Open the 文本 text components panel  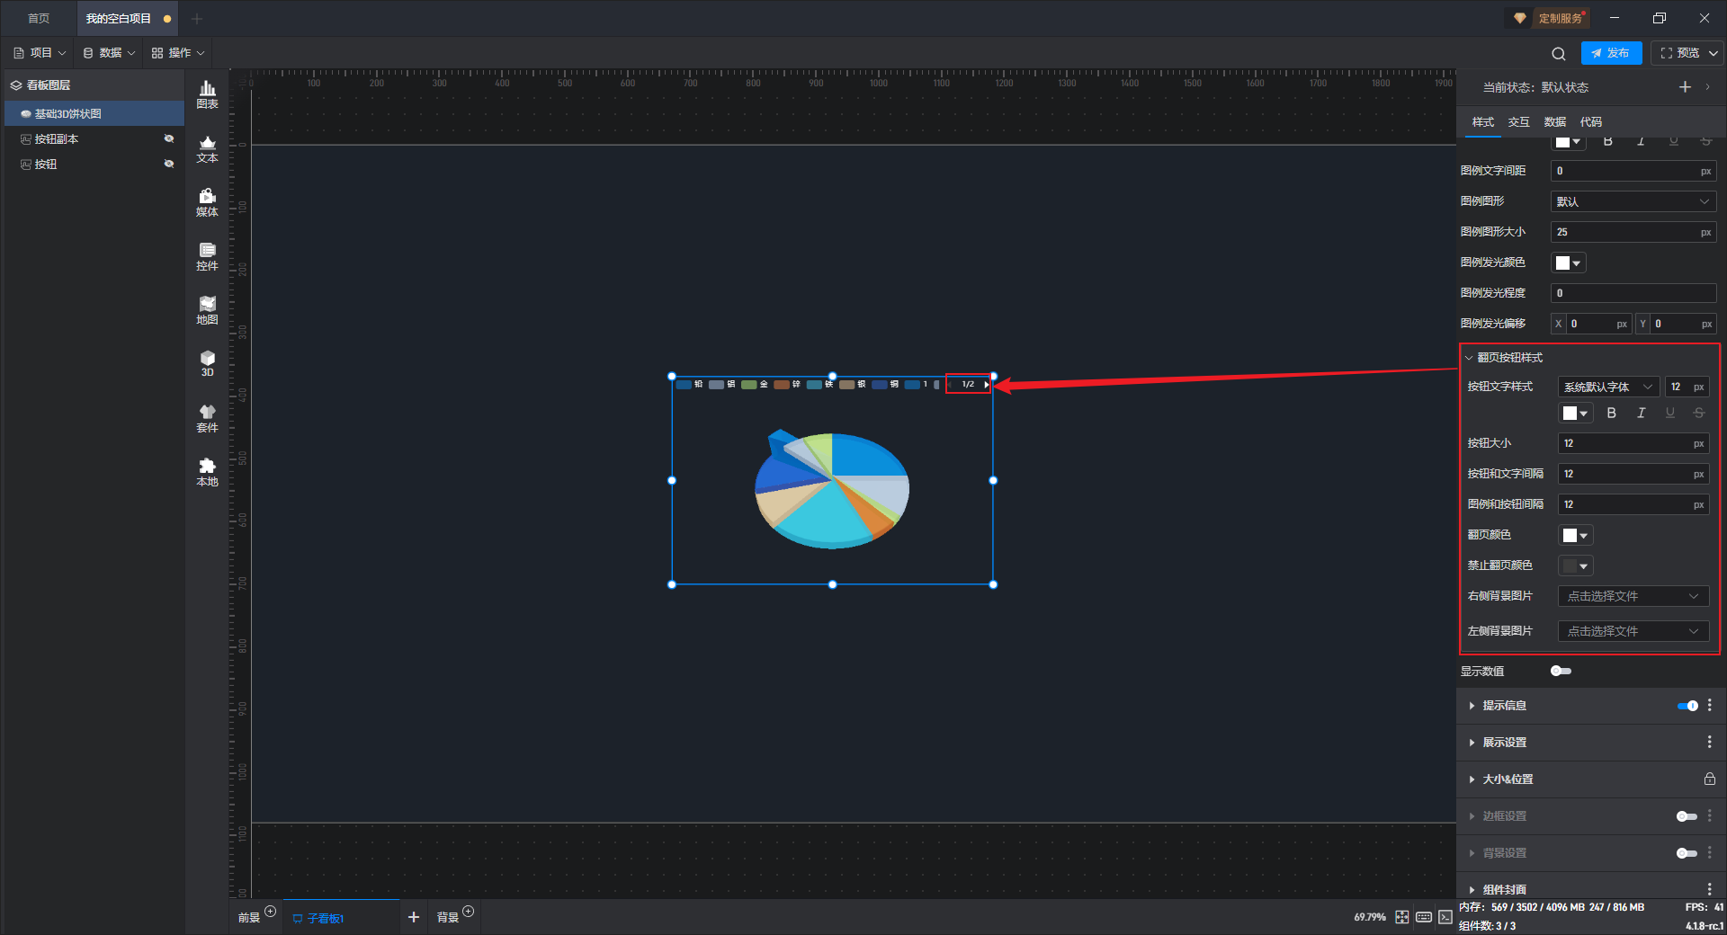click(x=207, y=148)
